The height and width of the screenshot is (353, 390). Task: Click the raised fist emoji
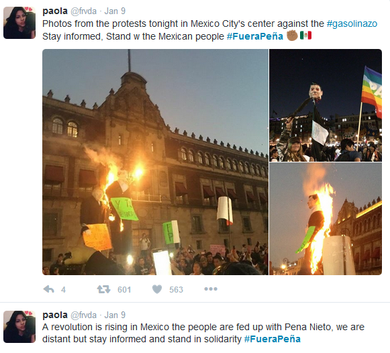pyautogui.click(x=292, y=36)
